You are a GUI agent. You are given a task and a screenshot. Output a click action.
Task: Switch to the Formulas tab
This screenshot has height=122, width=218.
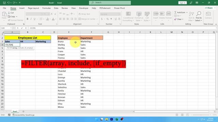click(x=46, y=8)
